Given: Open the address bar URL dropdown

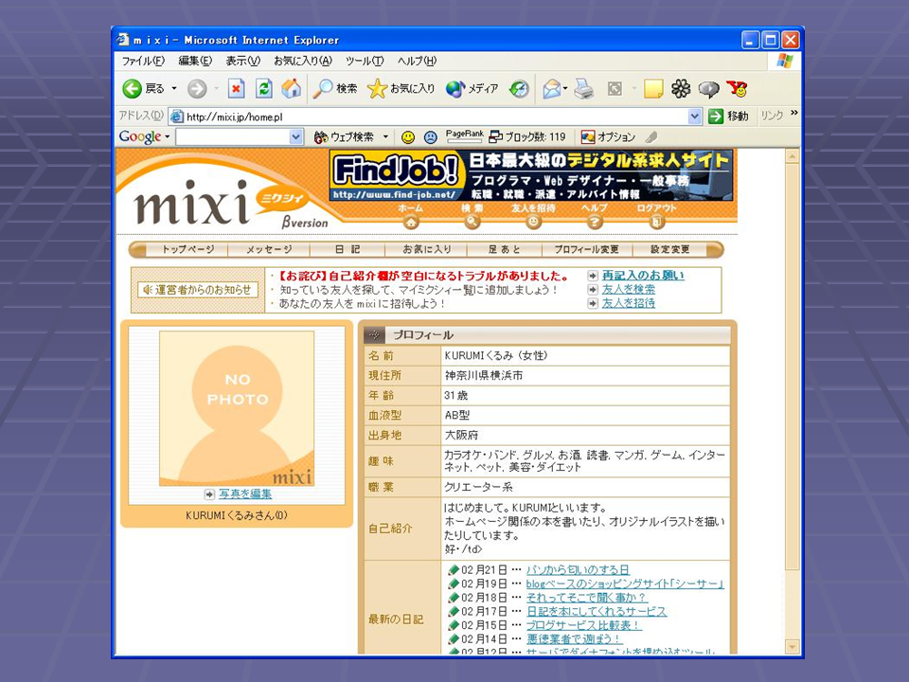Looking at the screenshot, I should (x=694, y=117).
